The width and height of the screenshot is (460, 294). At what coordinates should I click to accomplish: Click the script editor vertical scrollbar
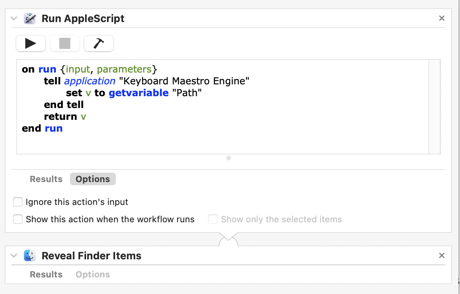pos(434,107)
